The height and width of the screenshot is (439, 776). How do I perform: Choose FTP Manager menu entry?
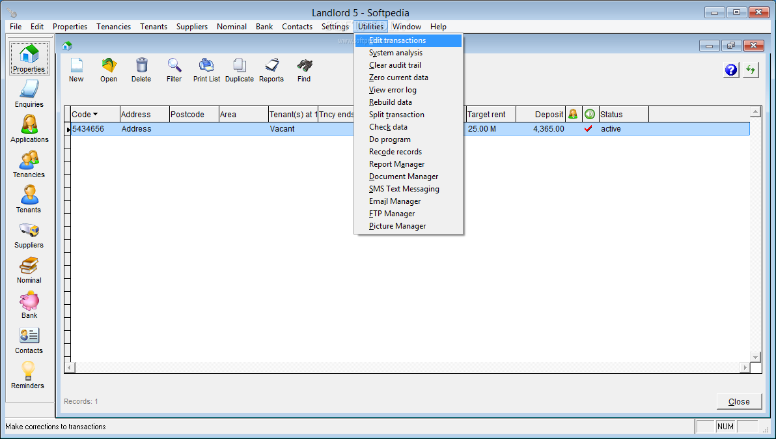point(408,214)
